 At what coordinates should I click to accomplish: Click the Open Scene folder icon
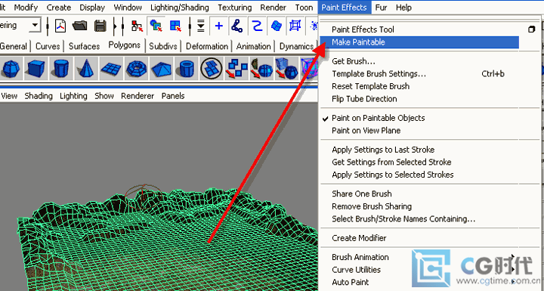tap(80, 26)
